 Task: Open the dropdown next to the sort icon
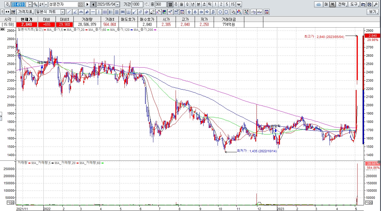tap(46, 4)
